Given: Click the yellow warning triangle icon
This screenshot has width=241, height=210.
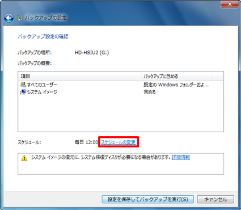Looking at the screenshot, I should [24, 158].
